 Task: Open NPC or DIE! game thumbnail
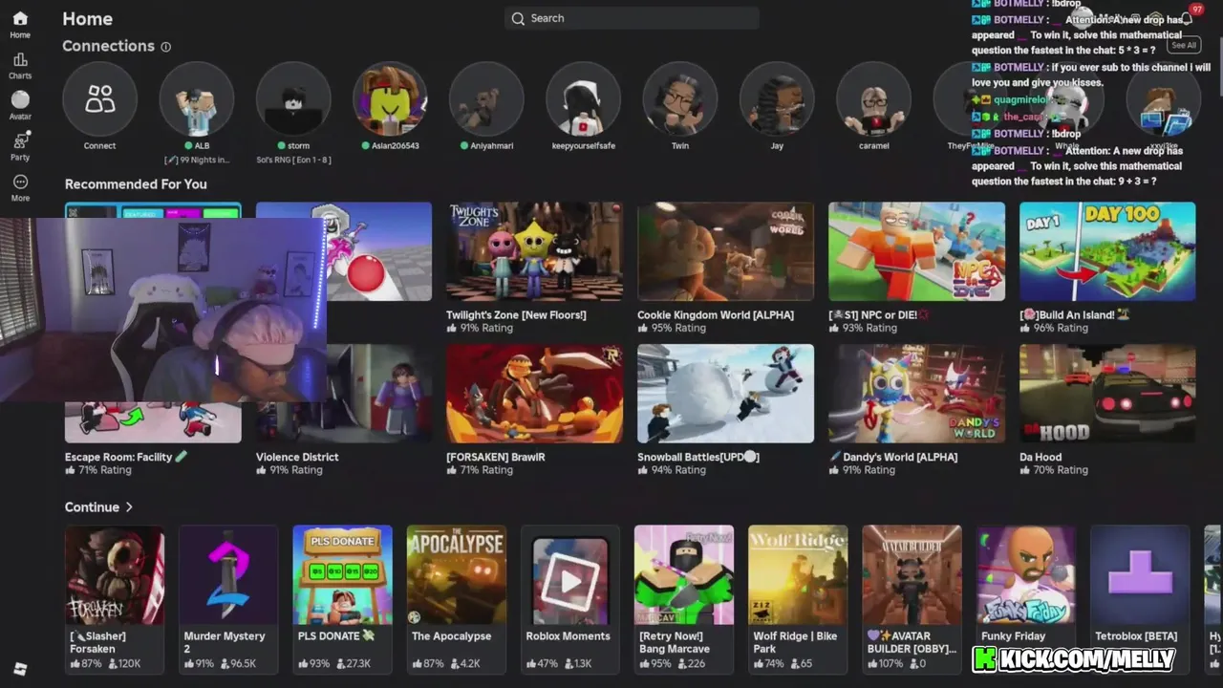pos(916,251)
